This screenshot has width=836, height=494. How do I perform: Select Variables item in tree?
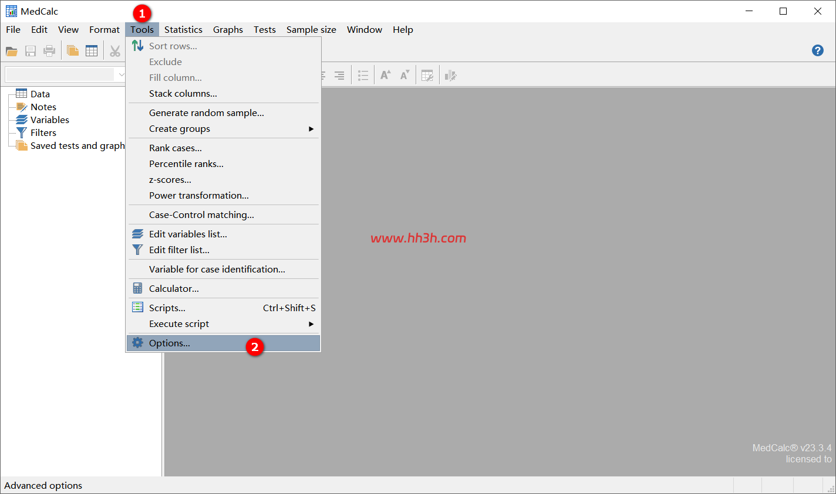(x=50, y=120)
